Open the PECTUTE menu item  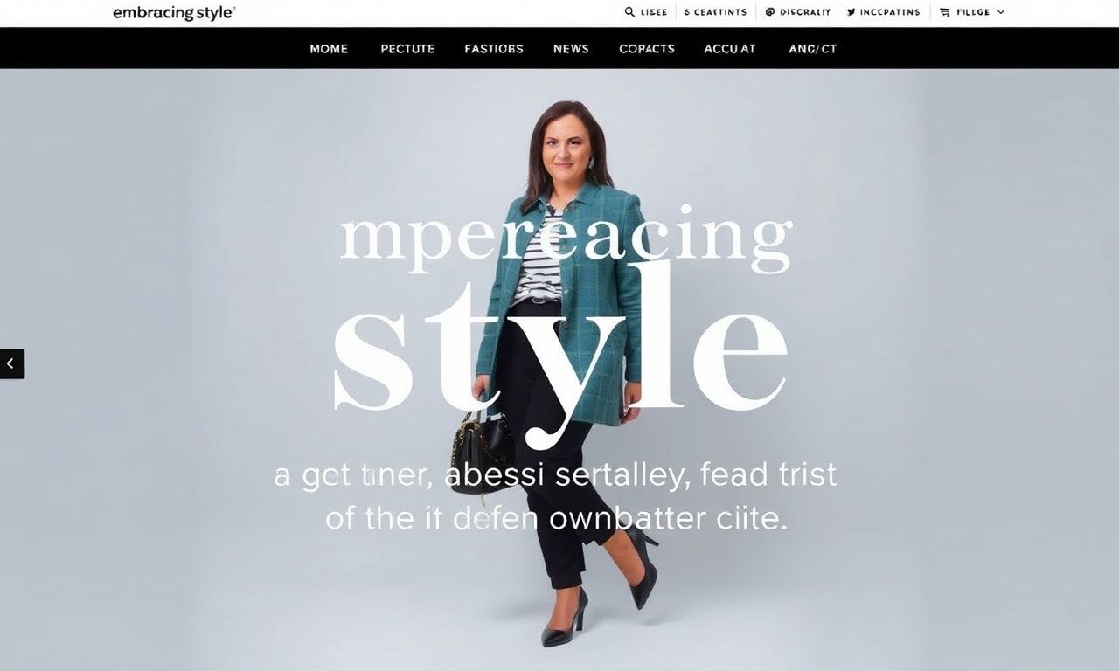(407, 49)
